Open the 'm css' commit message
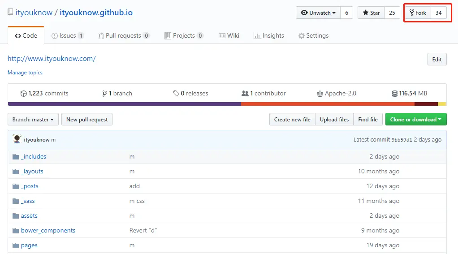Screen dimensions: 458x254 (137, 201)
